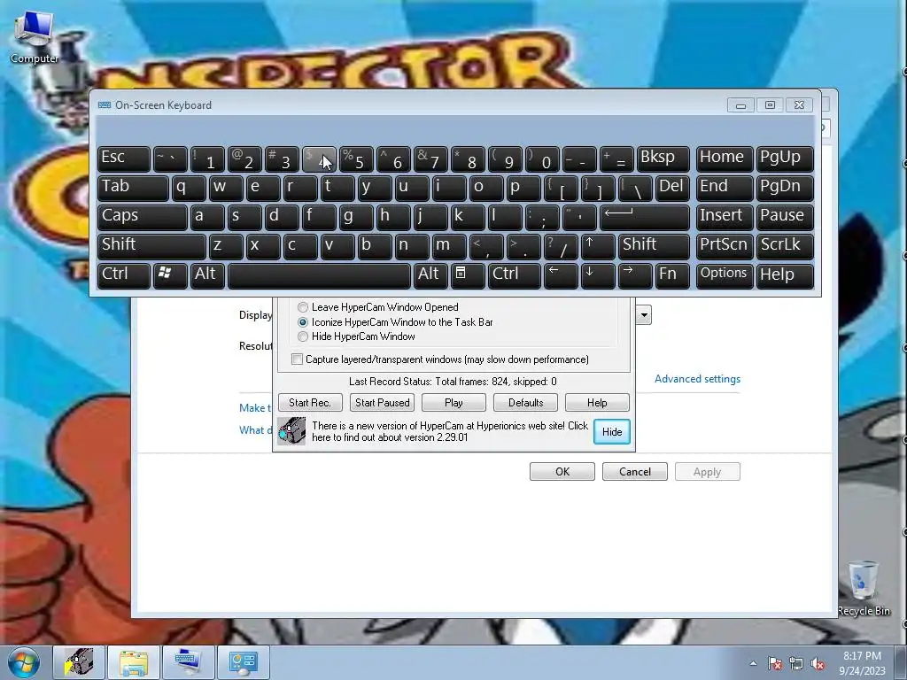Click Help key on On-Screen Keyboard
The image size is (907, 680).
(785, 275)
